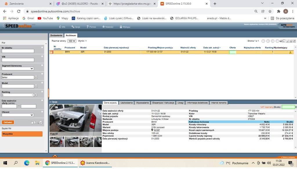Toggle the round indicator beside Nr obiektu filter

click(x=42, y=47)
